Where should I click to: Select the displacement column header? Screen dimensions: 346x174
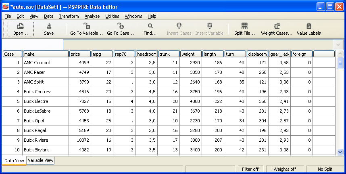click(x=258, y=54)
